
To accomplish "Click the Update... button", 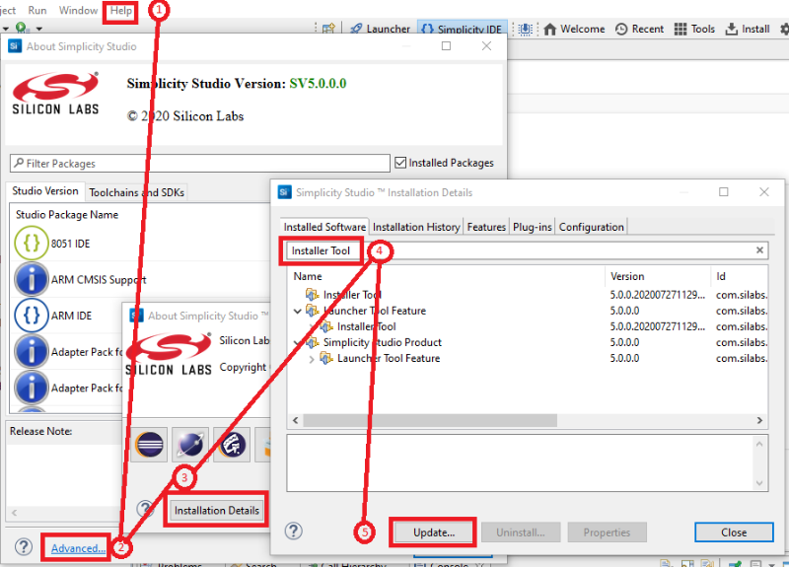I will [433, 532].
